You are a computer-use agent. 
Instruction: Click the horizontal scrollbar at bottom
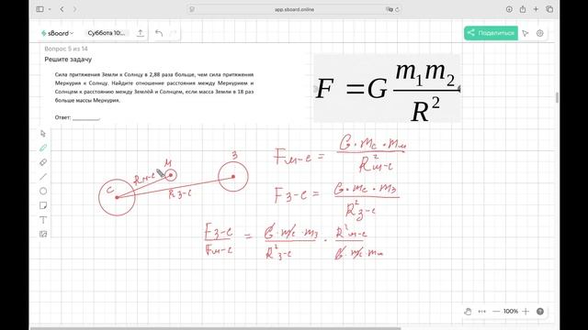click(216, 328)
